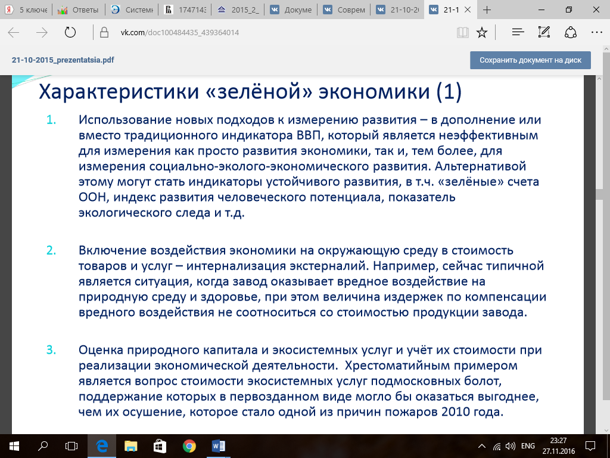Click "Сохранить документ на диск" button
The width and height of the screenshot is (610, 458).
pos(530,60)
